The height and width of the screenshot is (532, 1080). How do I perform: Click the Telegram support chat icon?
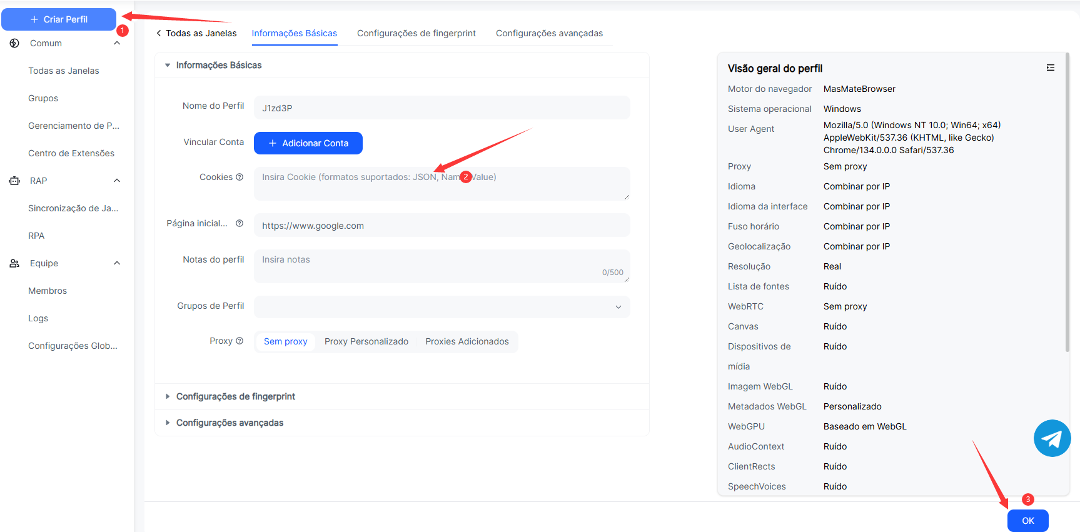[1052, 438]
